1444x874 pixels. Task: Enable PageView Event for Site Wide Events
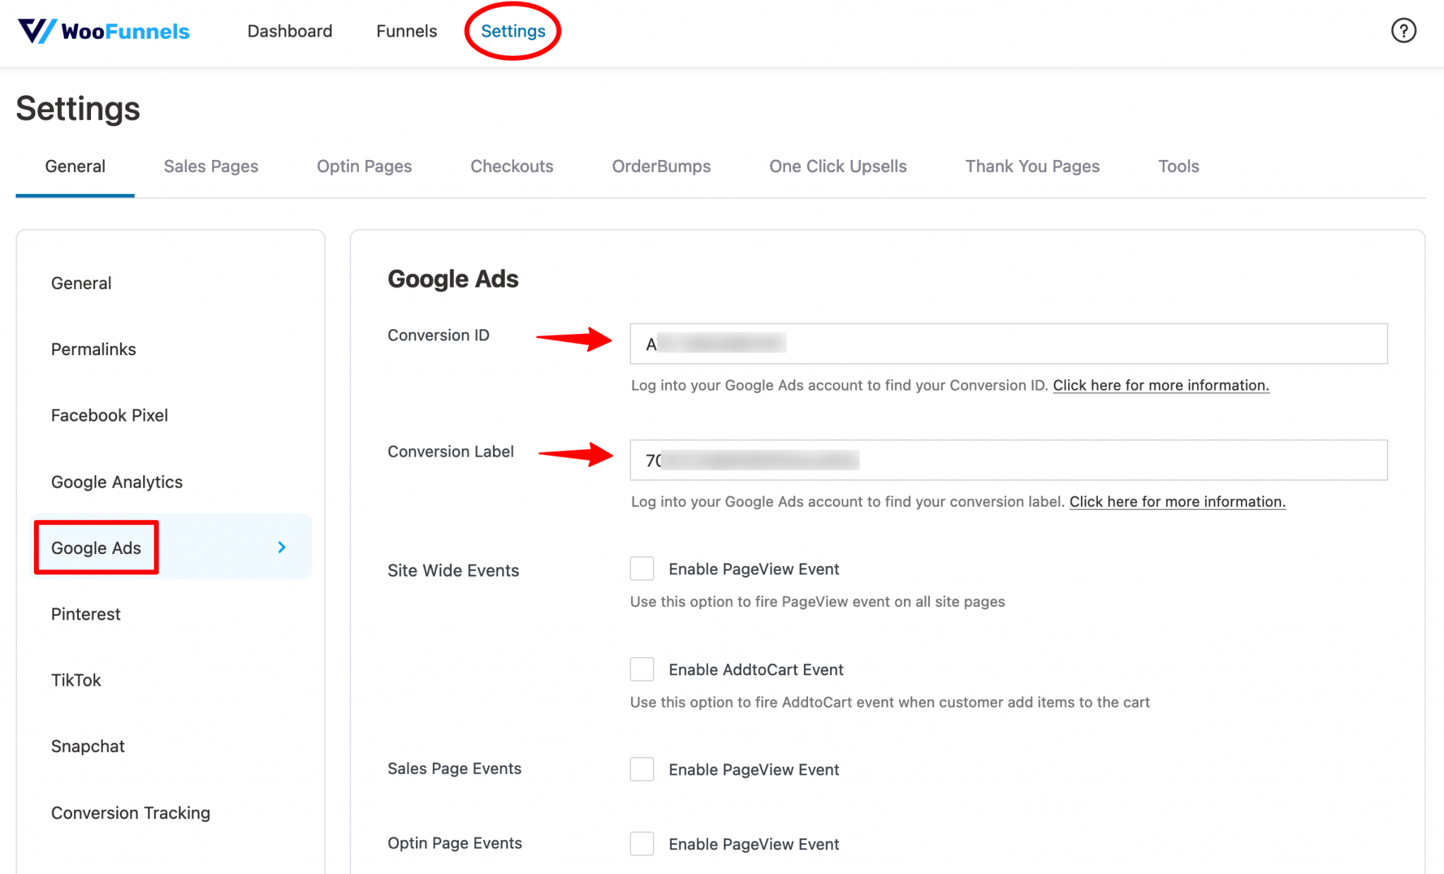tap(642, 569)
